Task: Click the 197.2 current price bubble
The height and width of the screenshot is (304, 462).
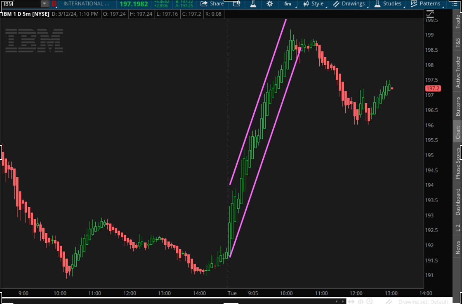Action: coord(433,88)
